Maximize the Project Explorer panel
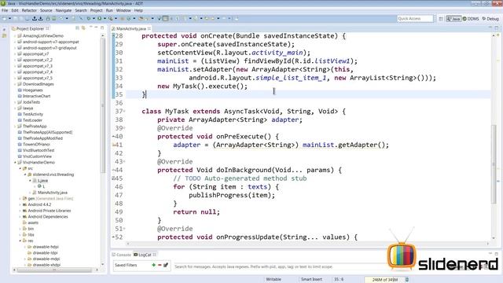 coord(102,28)
